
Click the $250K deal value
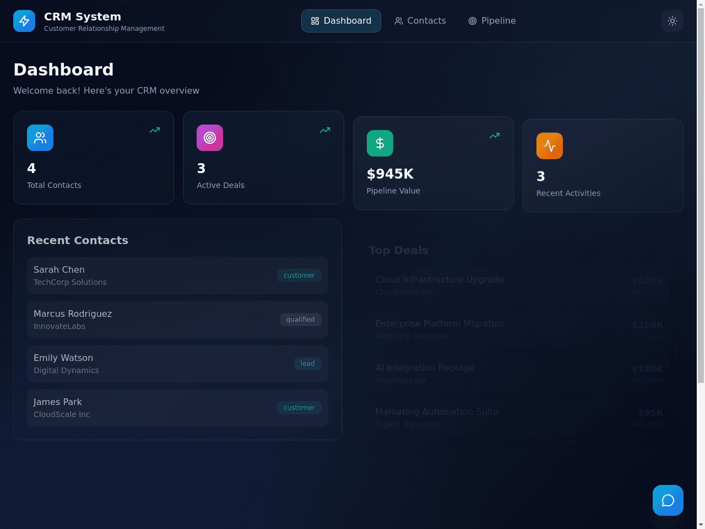tap(647, 325)
